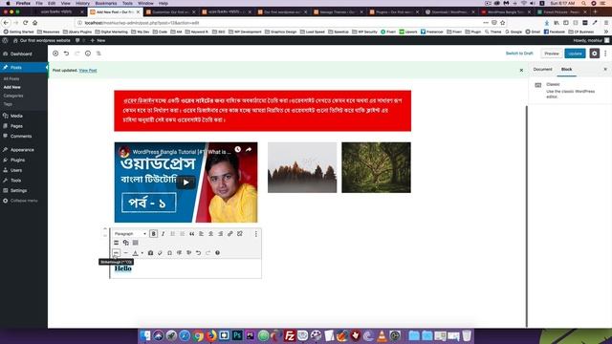
Task: Select the misty forest gallery image
Action: [x=302, y=167]
